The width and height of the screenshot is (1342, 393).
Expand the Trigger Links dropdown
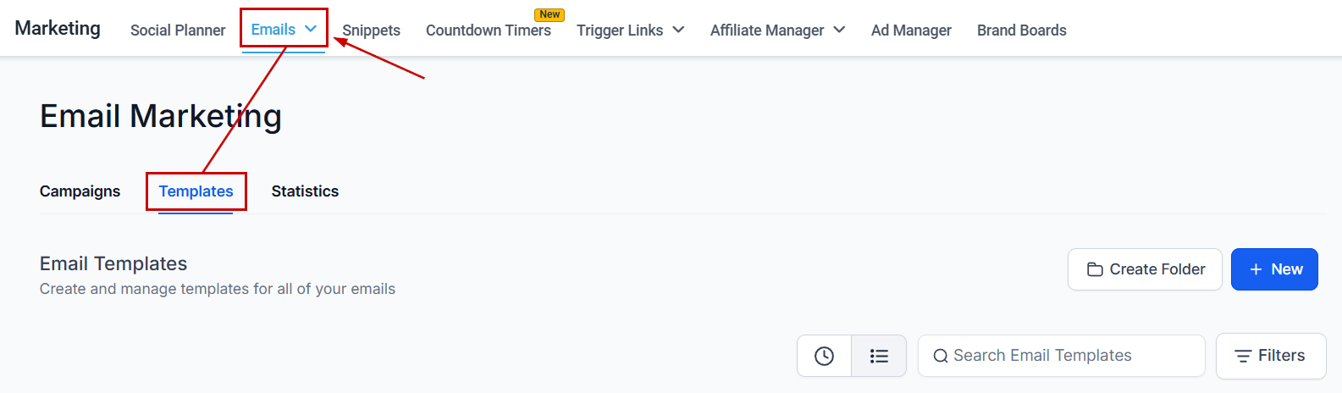[678, 30]
